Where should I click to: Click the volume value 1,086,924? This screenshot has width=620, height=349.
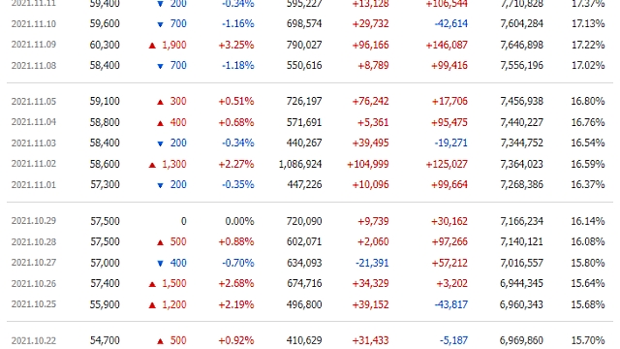(300, 164)
